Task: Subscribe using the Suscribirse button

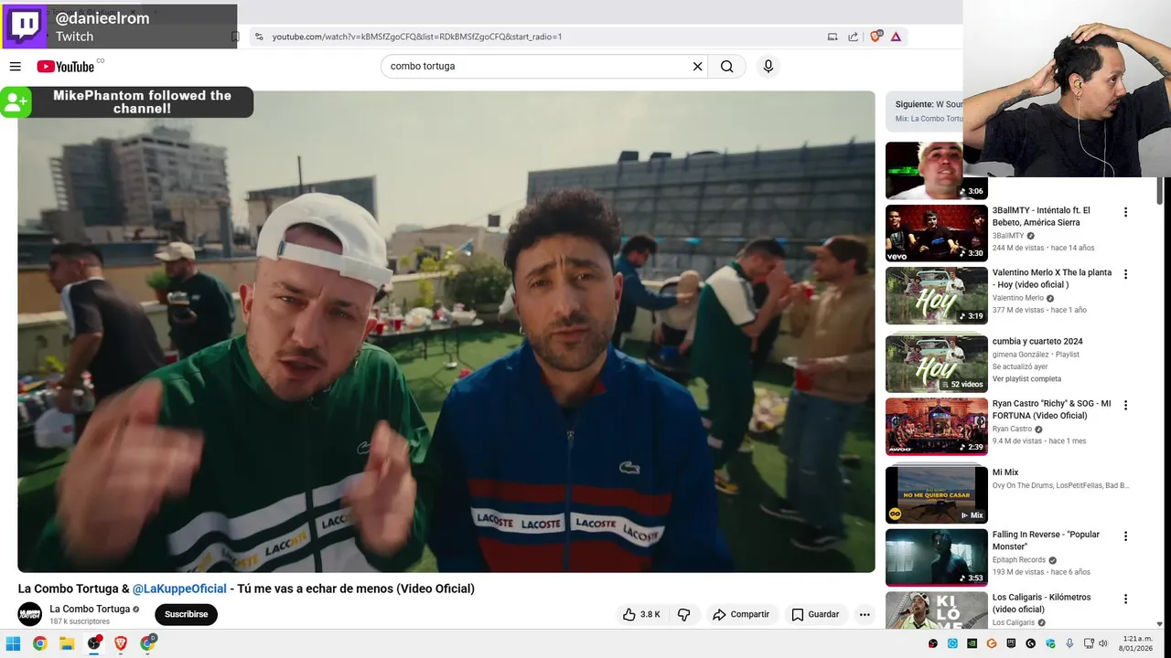Action: (x=186, y=614)
